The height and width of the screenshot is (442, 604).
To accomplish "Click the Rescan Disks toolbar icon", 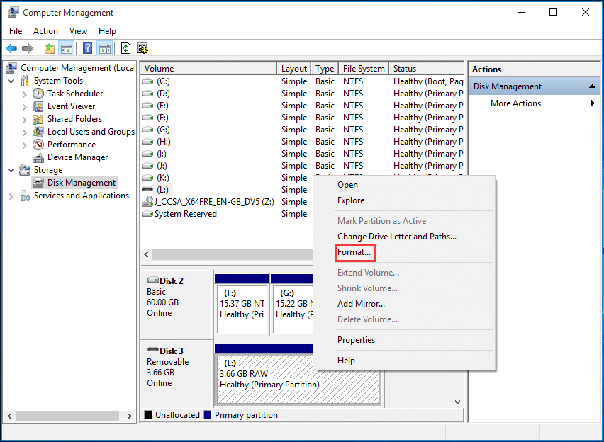I will coord(142,47).
